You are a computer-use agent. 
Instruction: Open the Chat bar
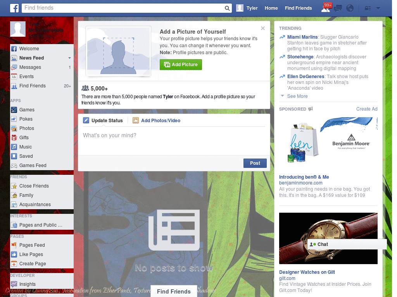click(x=347, y=244)
